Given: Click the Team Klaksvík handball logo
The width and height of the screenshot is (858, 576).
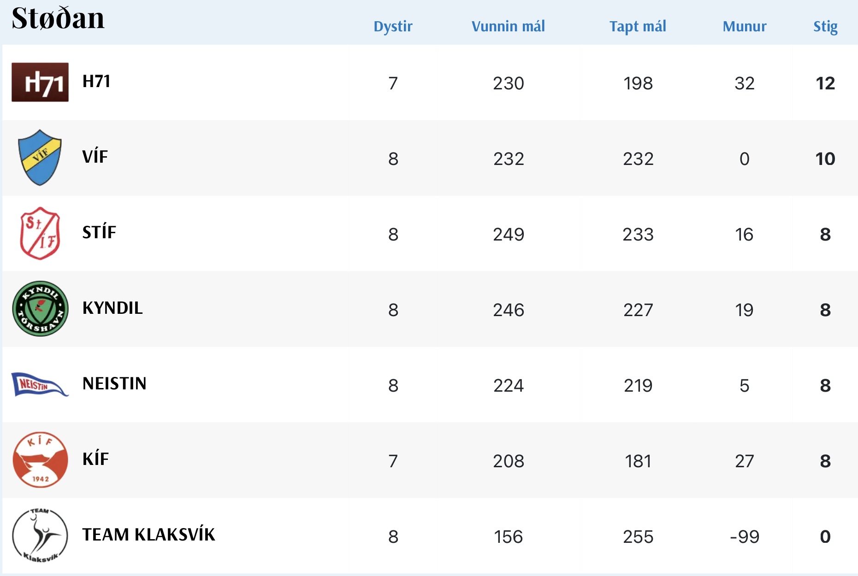Looking at the screenshot, I should click(40, 535).
